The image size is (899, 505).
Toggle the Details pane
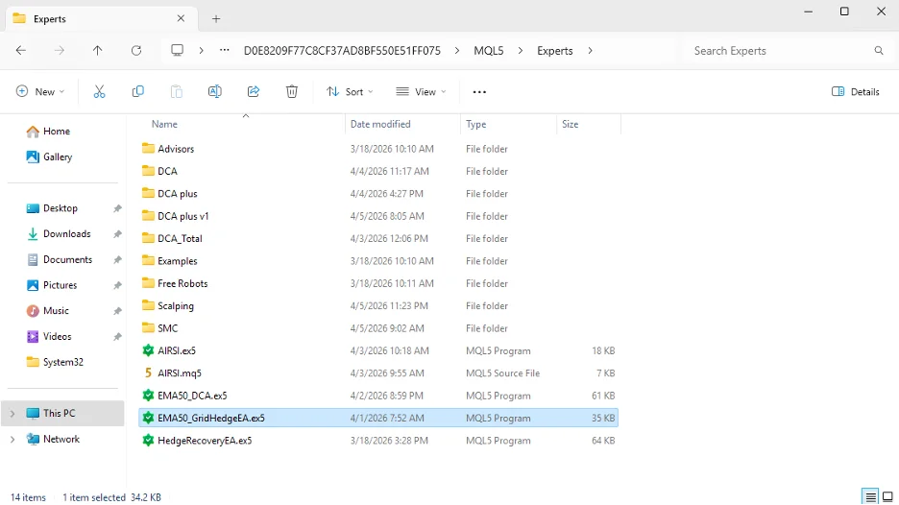pyautogui.click(x=856, y=91)
